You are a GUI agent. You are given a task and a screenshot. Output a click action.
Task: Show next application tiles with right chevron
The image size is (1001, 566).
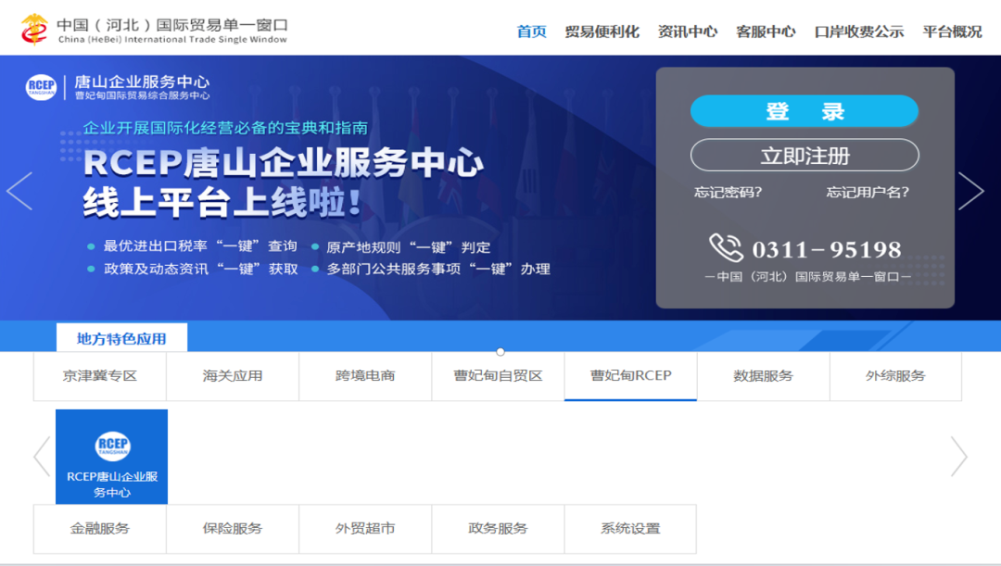tap(959, 457)
